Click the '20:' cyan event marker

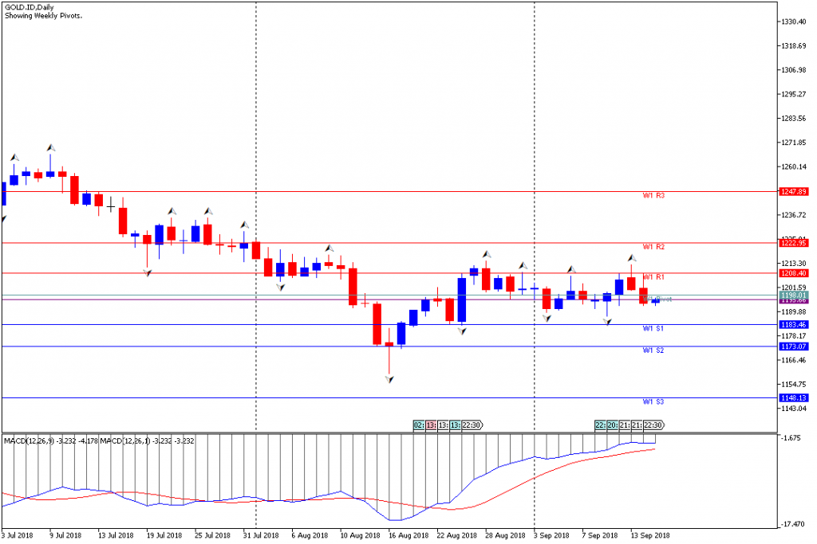coord(613,425)
